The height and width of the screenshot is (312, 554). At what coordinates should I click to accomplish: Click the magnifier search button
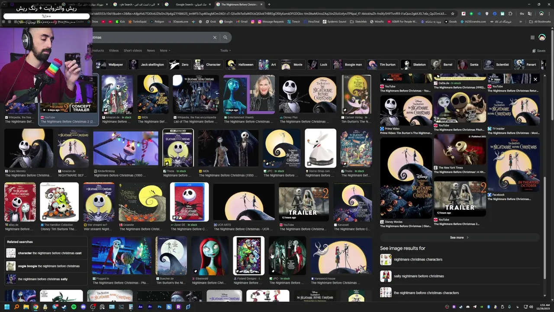[225, 37]
